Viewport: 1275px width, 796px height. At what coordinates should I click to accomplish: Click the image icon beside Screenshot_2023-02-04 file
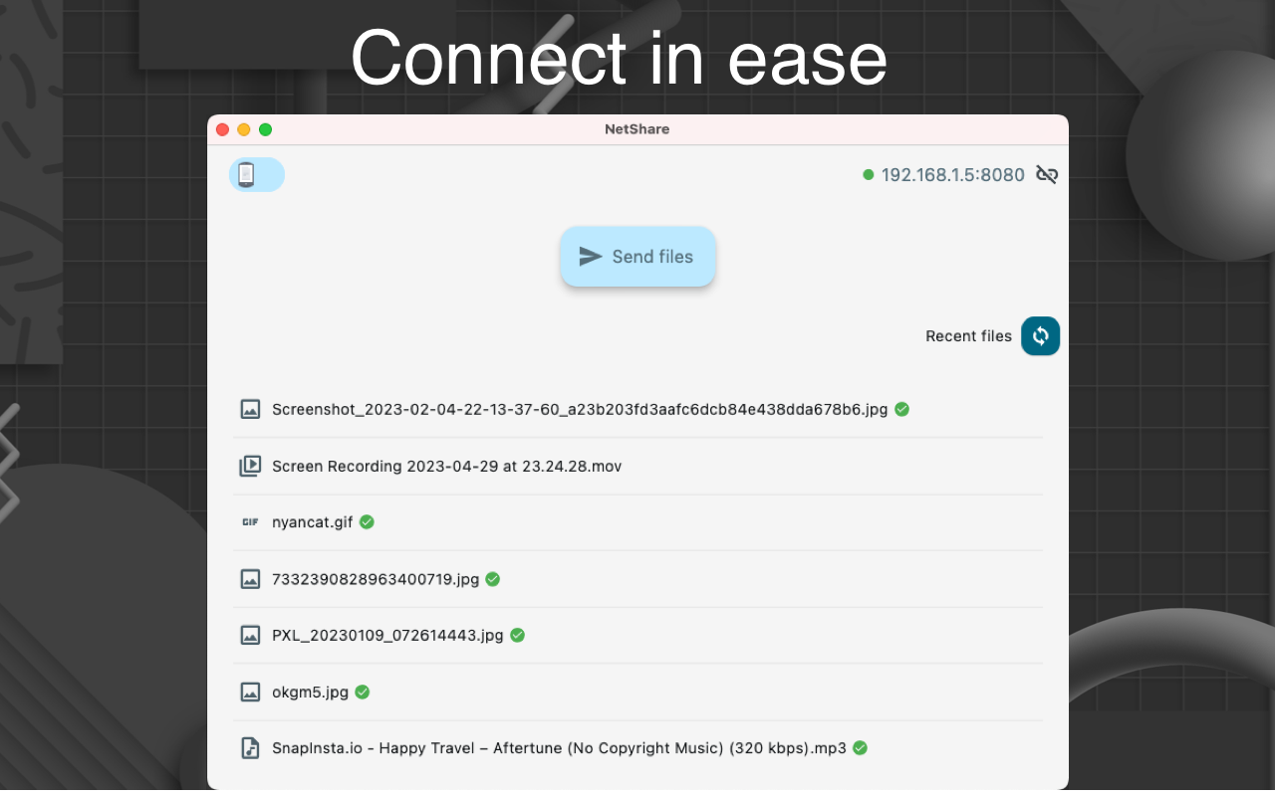tap(250, 409)
